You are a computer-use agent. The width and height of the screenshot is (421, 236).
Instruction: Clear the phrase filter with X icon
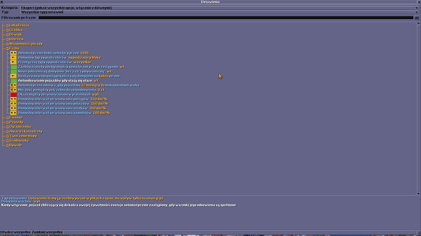pyautogui.click(x=416, y=18)
